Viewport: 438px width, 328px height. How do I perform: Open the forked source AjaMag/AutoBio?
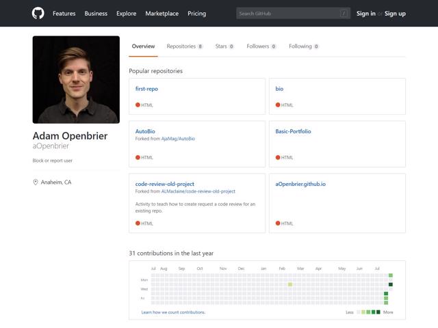[x=178, y=139]
